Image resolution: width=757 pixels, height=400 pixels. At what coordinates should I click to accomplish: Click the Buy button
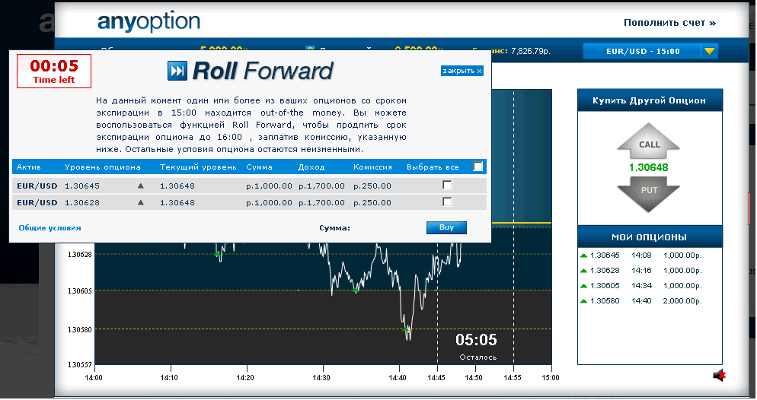click(446, 227)
